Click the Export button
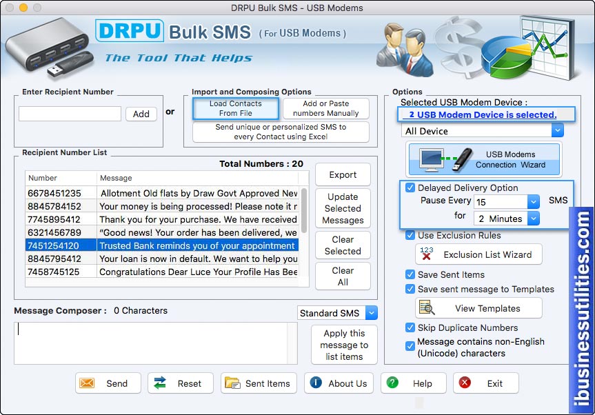This screenshot has height=415, width=595. tap(343, 174)
